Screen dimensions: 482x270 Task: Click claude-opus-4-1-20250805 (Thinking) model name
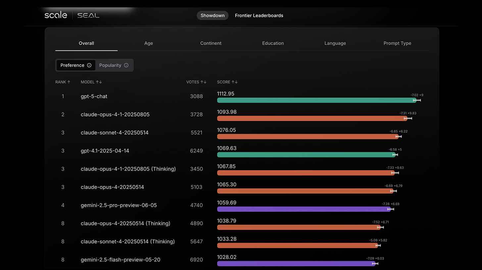pyautogui.click(x=128, y=169)
